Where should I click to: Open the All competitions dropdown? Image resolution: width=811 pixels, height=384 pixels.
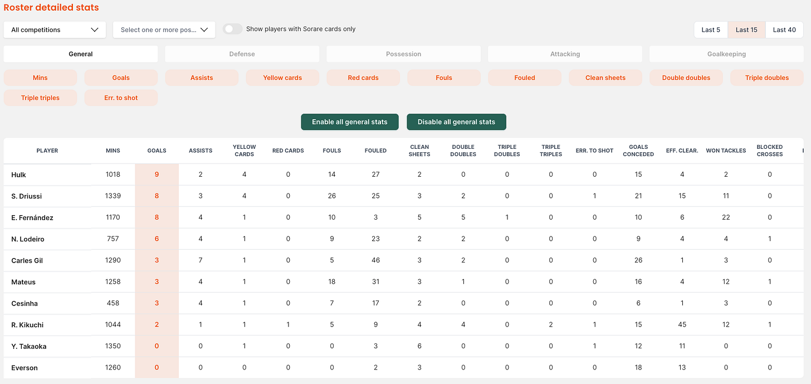(x=55, y=30)
